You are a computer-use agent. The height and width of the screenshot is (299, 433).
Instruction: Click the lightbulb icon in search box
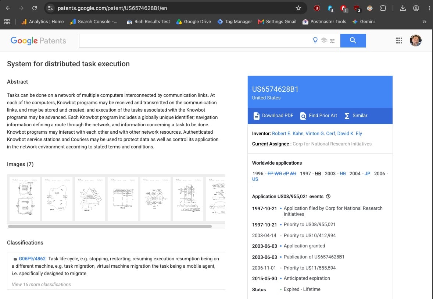click(315, 41)
